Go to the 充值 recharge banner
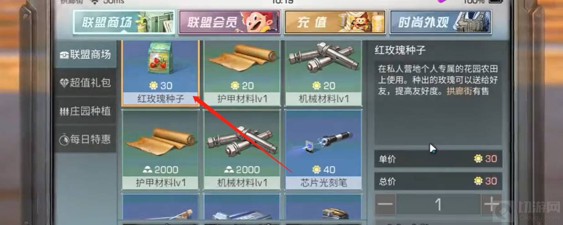Image resolution: width=563 pixels, height=225 pixels. [x=335, y=22]
